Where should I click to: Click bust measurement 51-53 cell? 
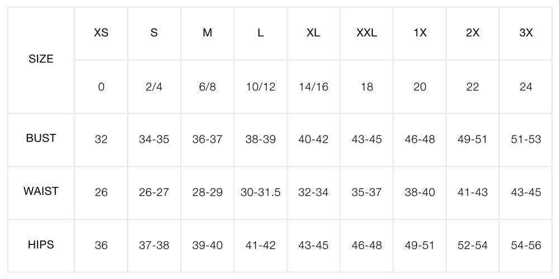tap(526, 139)
